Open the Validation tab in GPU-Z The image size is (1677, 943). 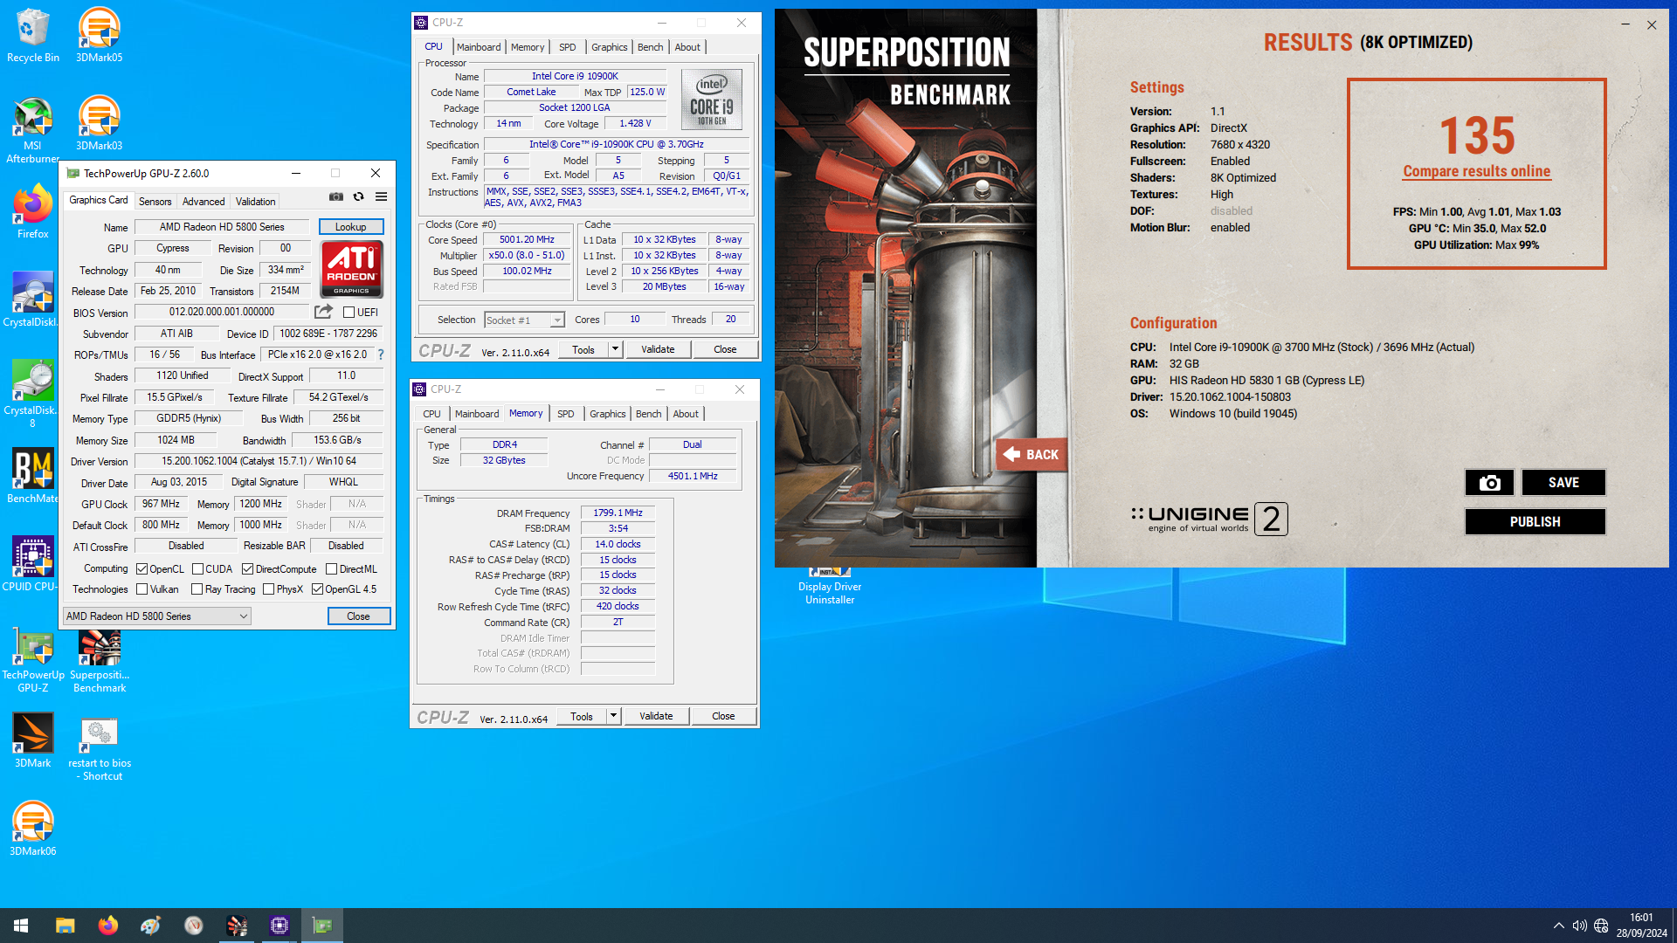click(x=255, y=202)
